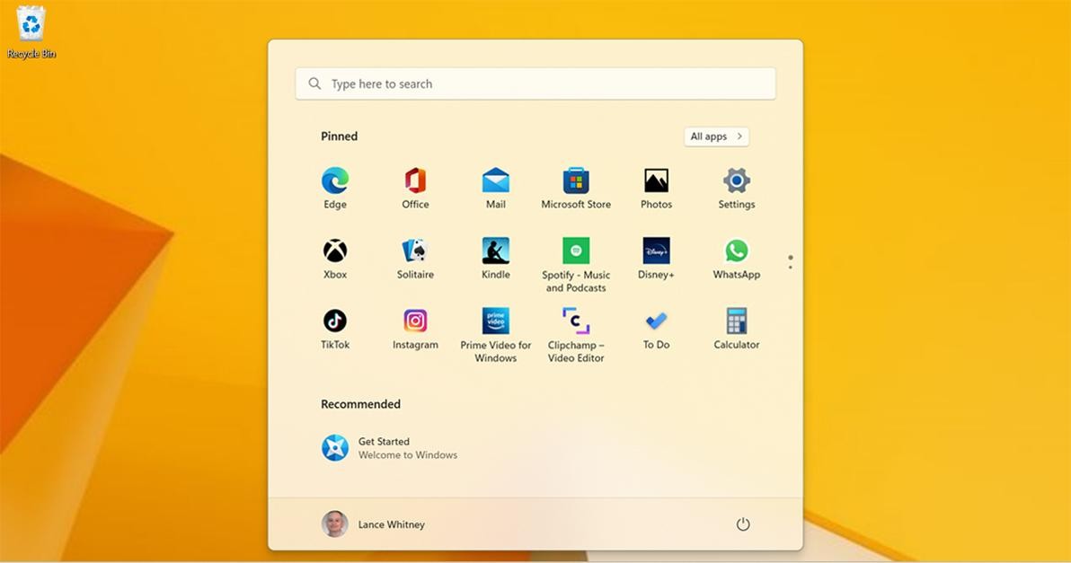The height and width of the screenshot is (563, 1071).
Task: Click the Welcome to Windows subtitle
Action: (408, 454)
